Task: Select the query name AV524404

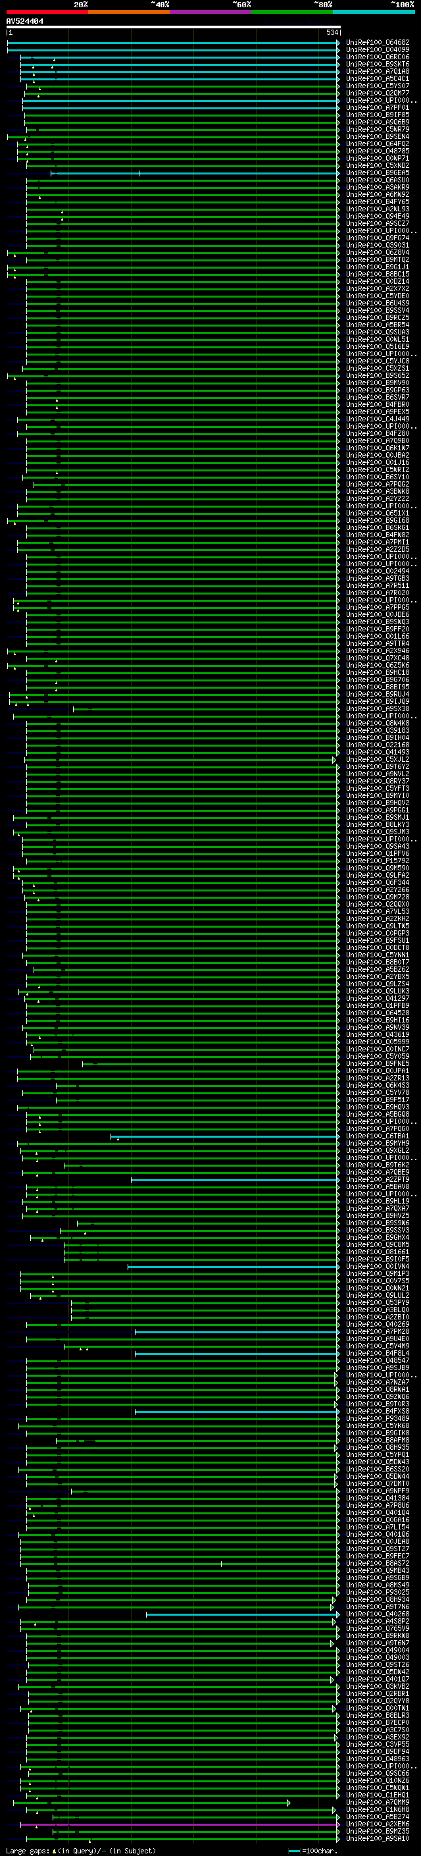Action: coord(24,21)
